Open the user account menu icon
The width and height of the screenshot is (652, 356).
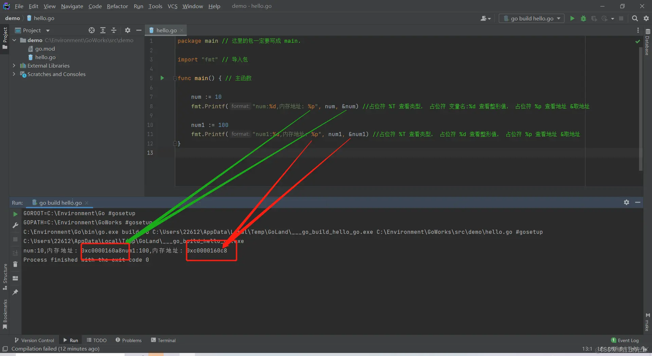tap(486, 18)
